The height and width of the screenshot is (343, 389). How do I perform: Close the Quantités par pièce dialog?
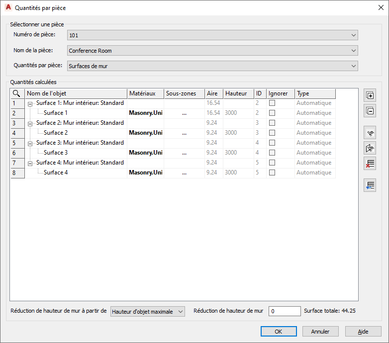point(381,7)
